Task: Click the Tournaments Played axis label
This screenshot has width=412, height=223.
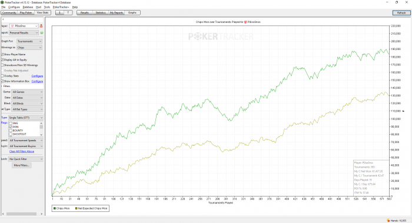Action: click(x=221, y=203)
